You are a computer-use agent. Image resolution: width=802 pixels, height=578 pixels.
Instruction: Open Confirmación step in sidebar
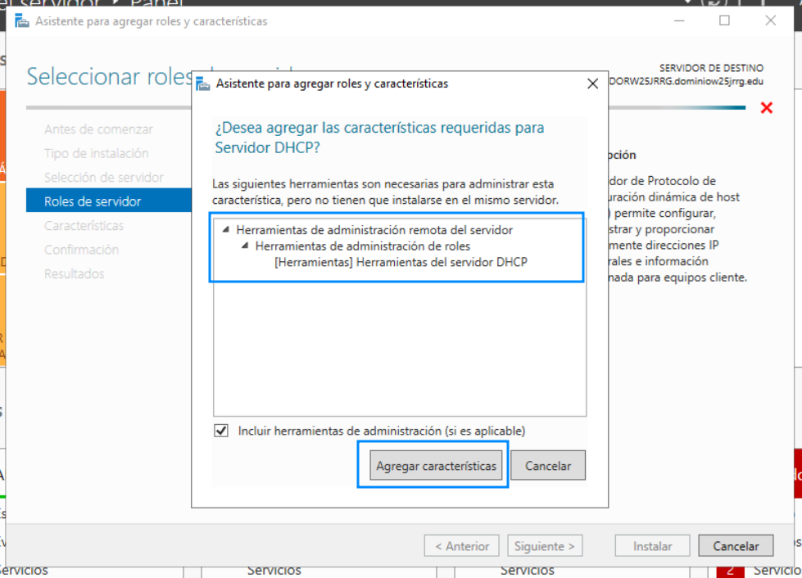tap(81, 250)
